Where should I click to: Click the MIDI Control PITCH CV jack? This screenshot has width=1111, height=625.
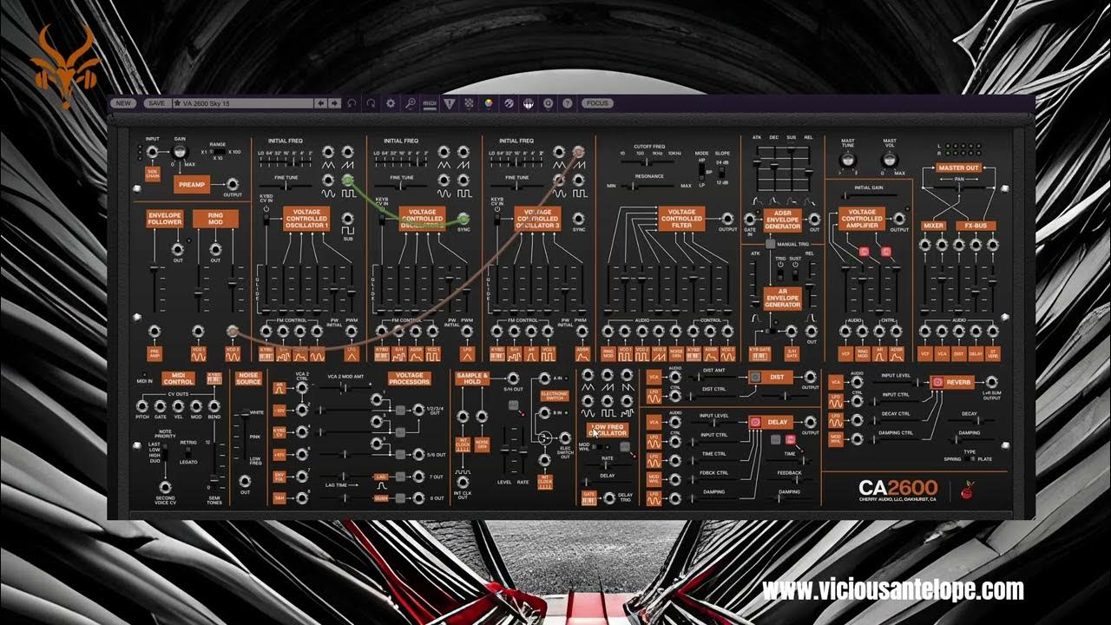(142, 406)
